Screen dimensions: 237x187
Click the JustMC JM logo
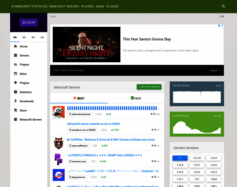(x=59, y=175)
